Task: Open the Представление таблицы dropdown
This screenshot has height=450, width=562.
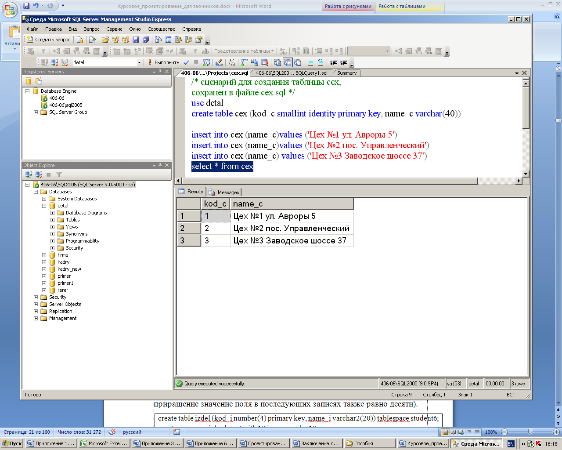Action: tap(244, 51)
